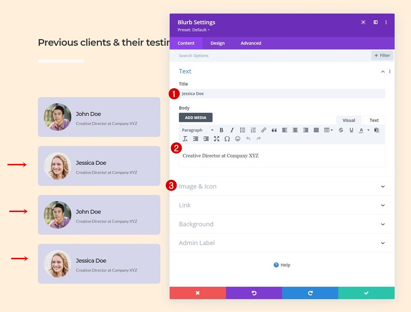This screenshot has height=312, width=411.
Task: Click the blue redo button
Action: coord(310,293)
